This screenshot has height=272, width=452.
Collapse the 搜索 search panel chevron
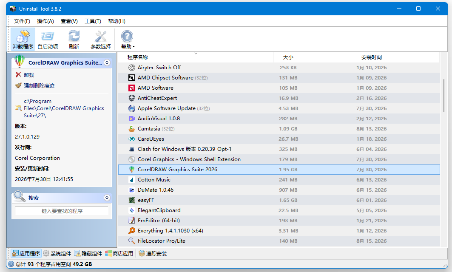[x=107, y=198]
